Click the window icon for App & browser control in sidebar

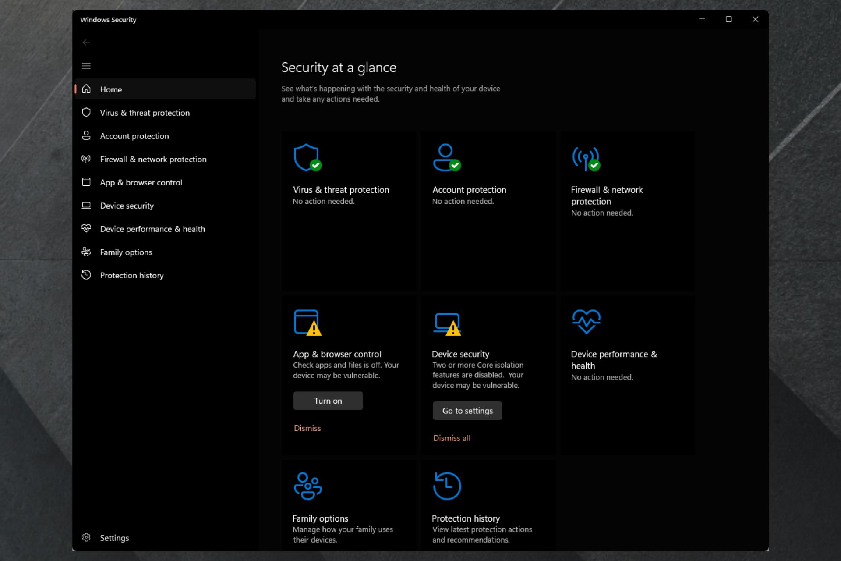tap(86, 182)
